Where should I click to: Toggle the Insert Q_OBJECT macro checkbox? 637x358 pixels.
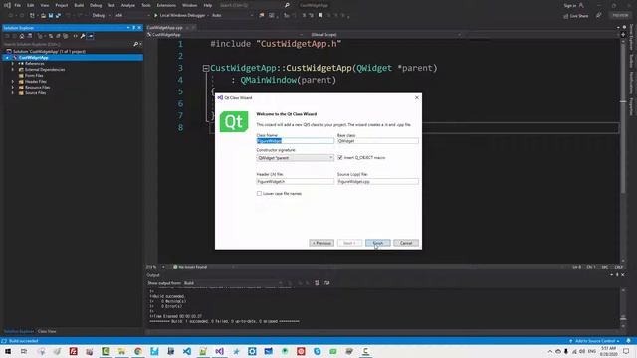[340, 157]
